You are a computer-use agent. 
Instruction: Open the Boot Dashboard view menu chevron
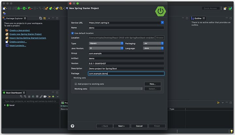pyautogui.click(x=57, y=97)
